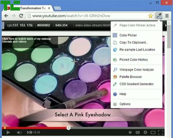
Task: Launch Webpage Color Analyzer
Action: point(137,70)
